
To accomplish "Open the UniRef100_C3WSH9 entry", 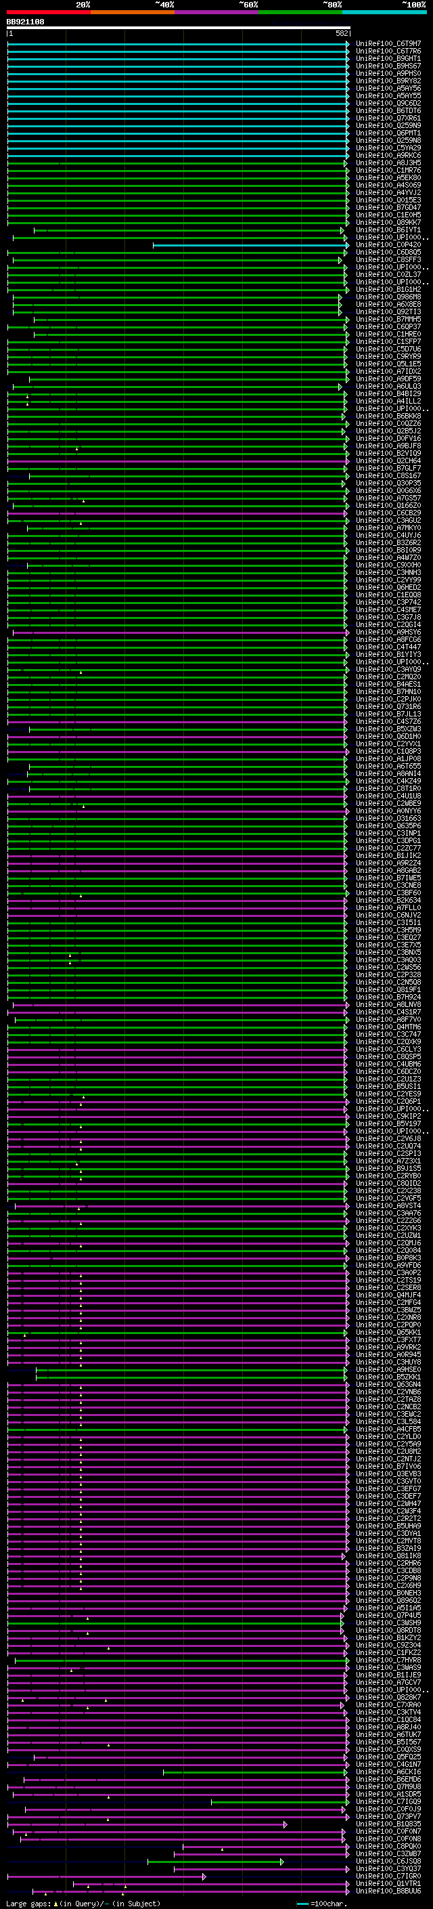I will pyautogui.click(x=388, y=1622).
